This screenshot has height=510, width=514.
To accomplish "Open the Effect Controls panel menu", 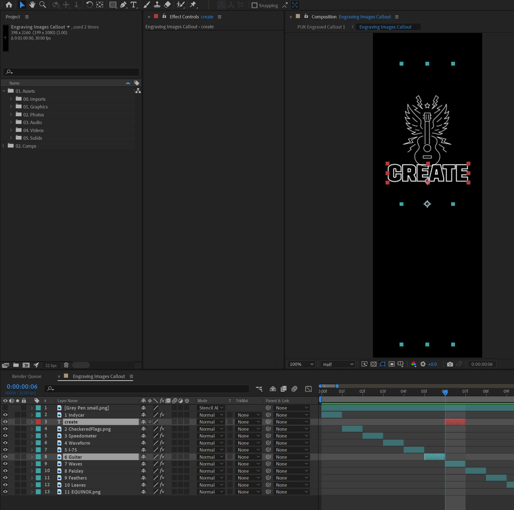I will point(220,17).
